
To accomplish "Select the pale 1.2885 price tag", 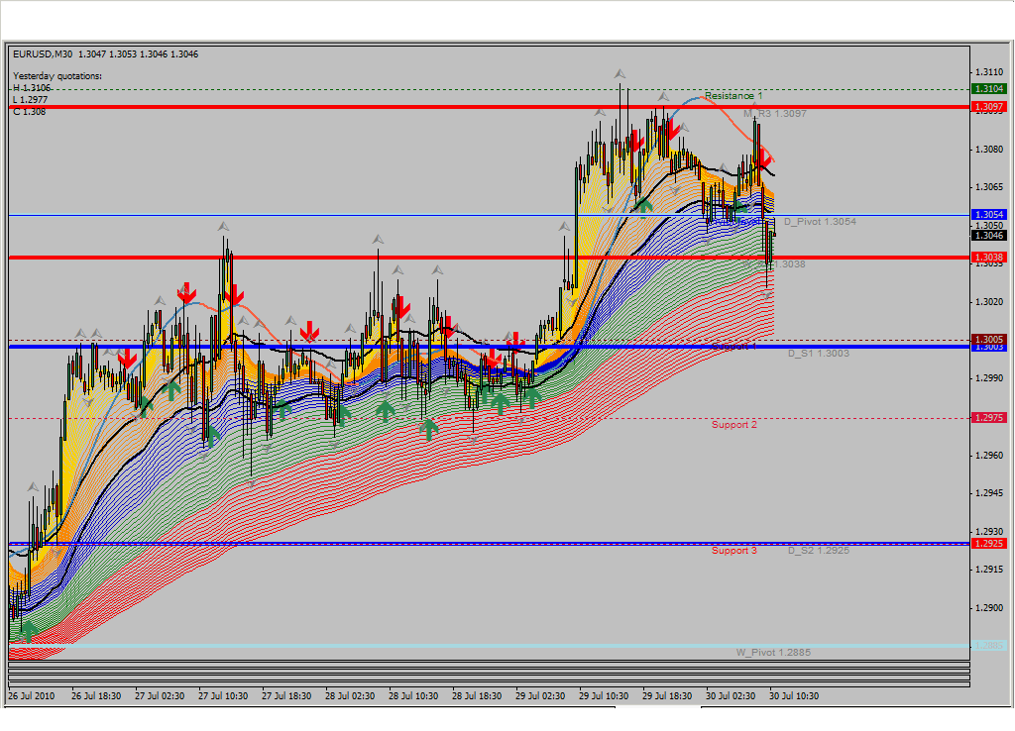I will 988,645.
